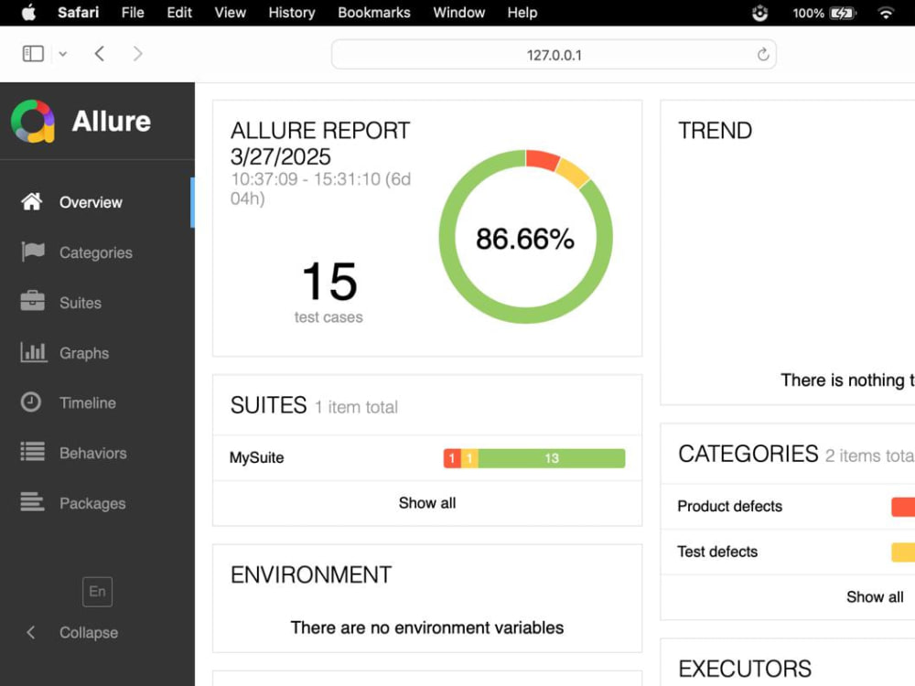
Task: Open the Bookmarks menu
Action: tap(374, 13)
